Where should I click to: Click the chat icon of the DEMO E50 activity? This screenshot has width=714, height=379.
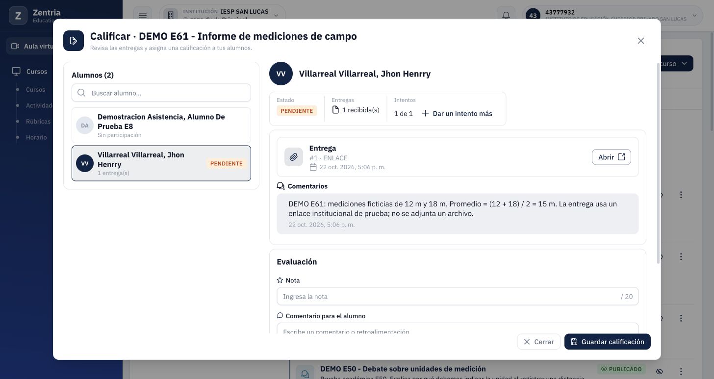coord(305,374)
